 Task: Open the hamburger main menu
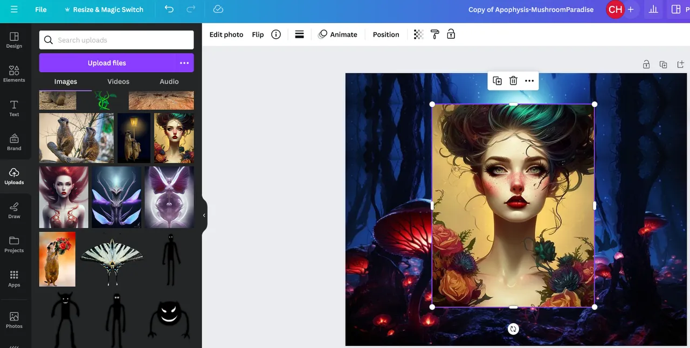point(14,9)
